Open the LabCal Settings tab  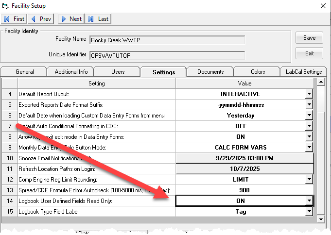[x=303, y=72]
